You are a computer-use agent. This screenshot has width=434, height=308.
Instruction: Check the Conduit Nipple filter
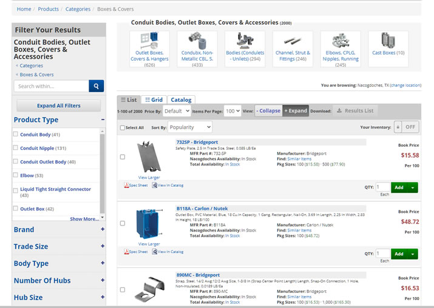click(16, 148)
